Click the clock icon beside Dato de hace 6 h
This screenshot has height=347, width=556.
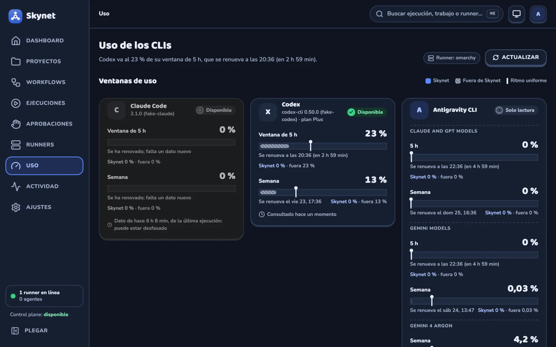point(109,225)
